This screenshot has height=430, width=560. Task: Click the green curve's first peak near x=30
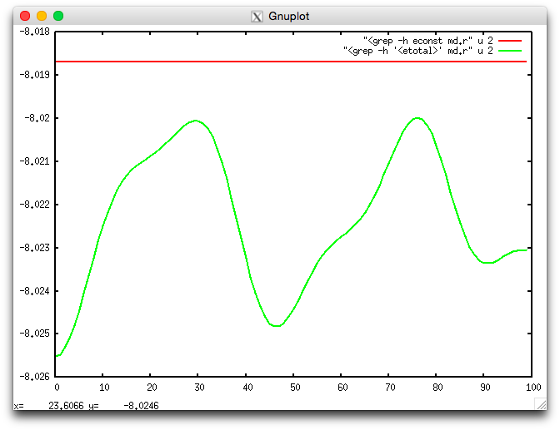tap(196, 121)
